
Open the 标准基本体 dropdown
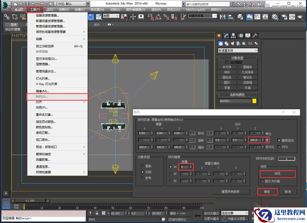pyautogui.click(x=238, y=50)
